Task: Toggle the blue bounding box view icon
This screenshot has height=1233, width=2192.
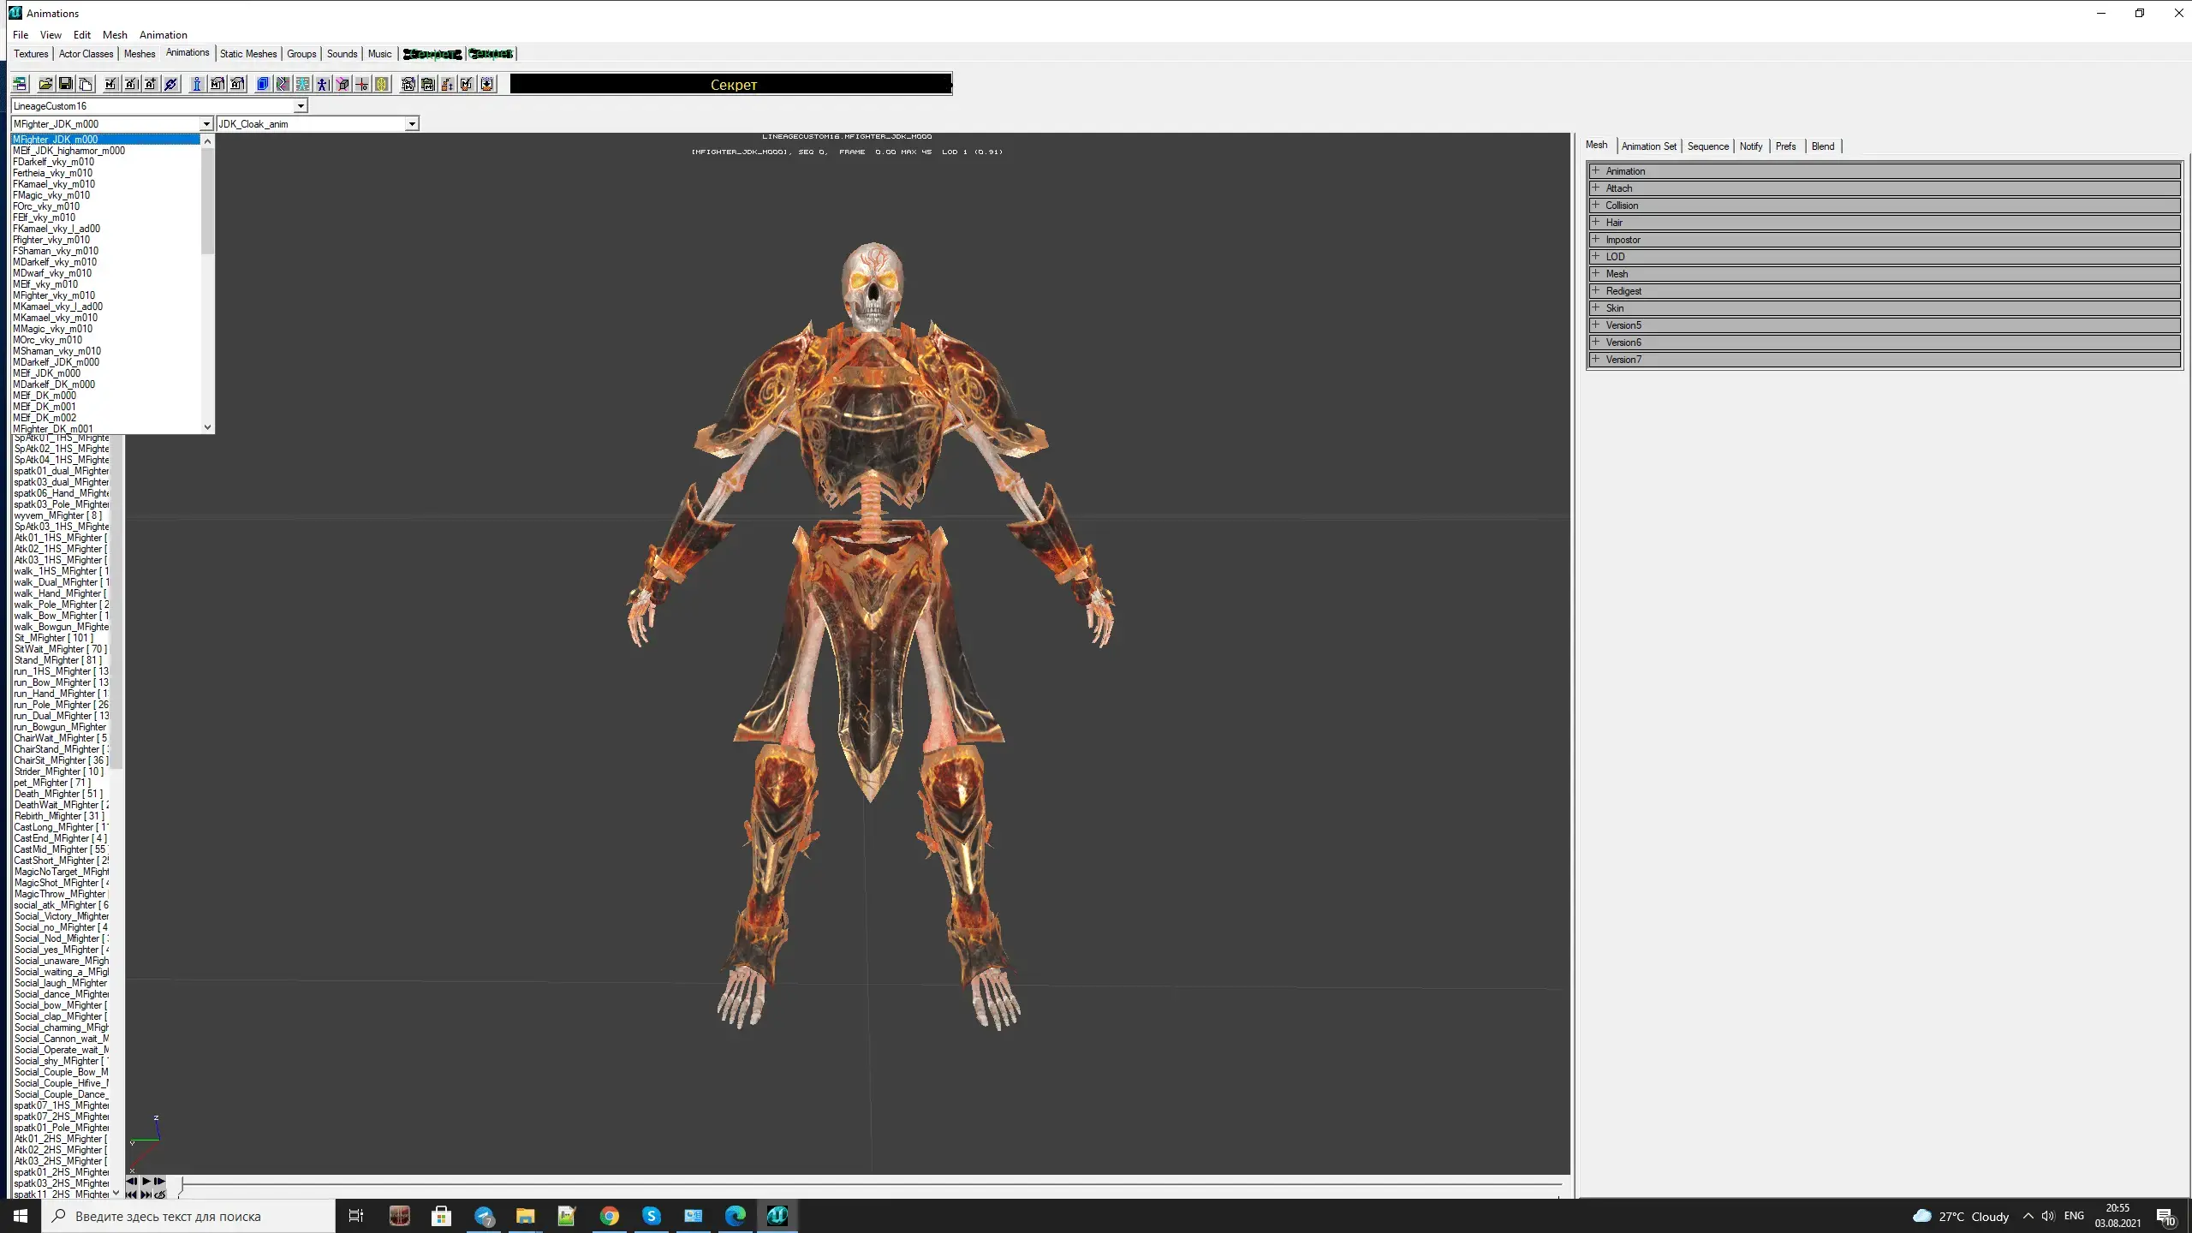Action: (263, 84)
